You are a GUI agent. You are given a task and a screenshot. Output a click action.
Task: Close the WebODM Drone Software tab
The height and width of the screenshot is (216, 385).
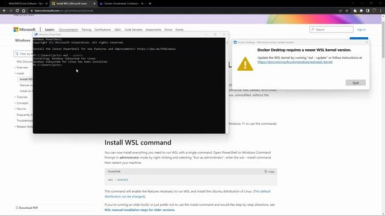46,4
